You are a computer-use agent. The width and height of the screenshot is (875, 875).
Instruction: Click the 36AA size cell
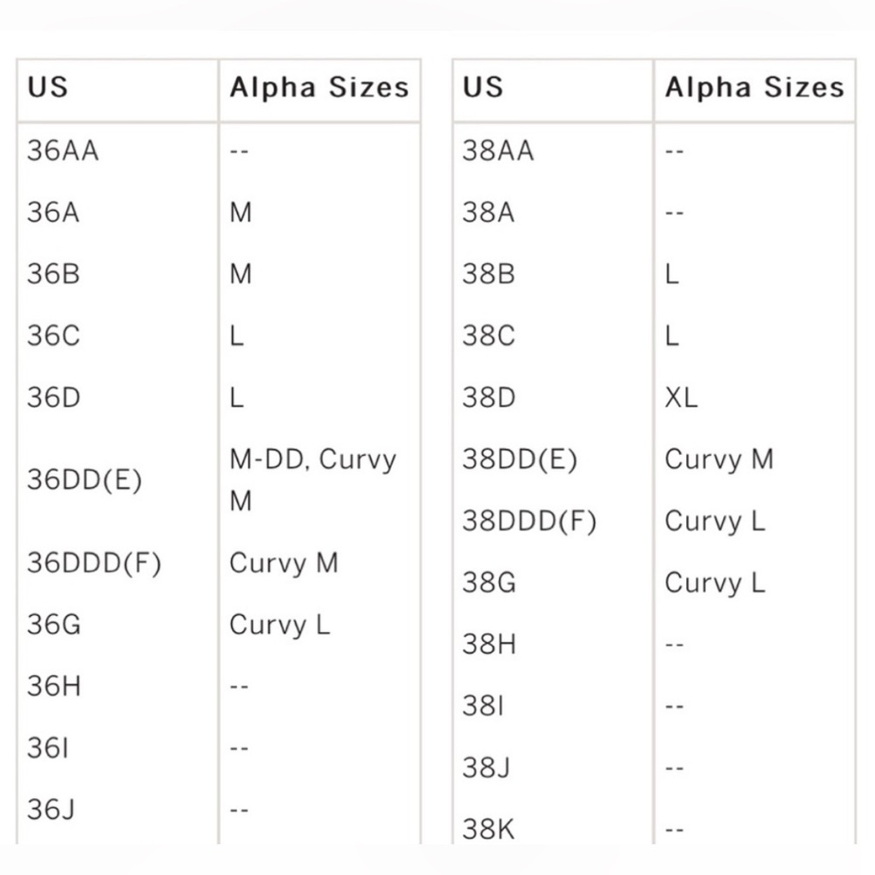click(63, 150)
